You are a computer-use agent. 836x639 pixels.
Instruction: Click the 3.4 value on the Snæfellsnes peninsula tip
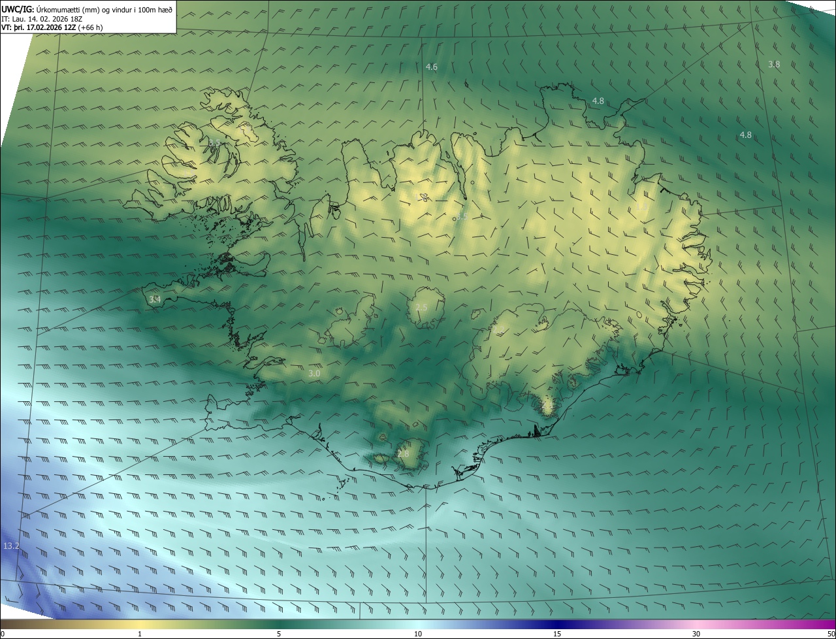[x=154, y=299]
